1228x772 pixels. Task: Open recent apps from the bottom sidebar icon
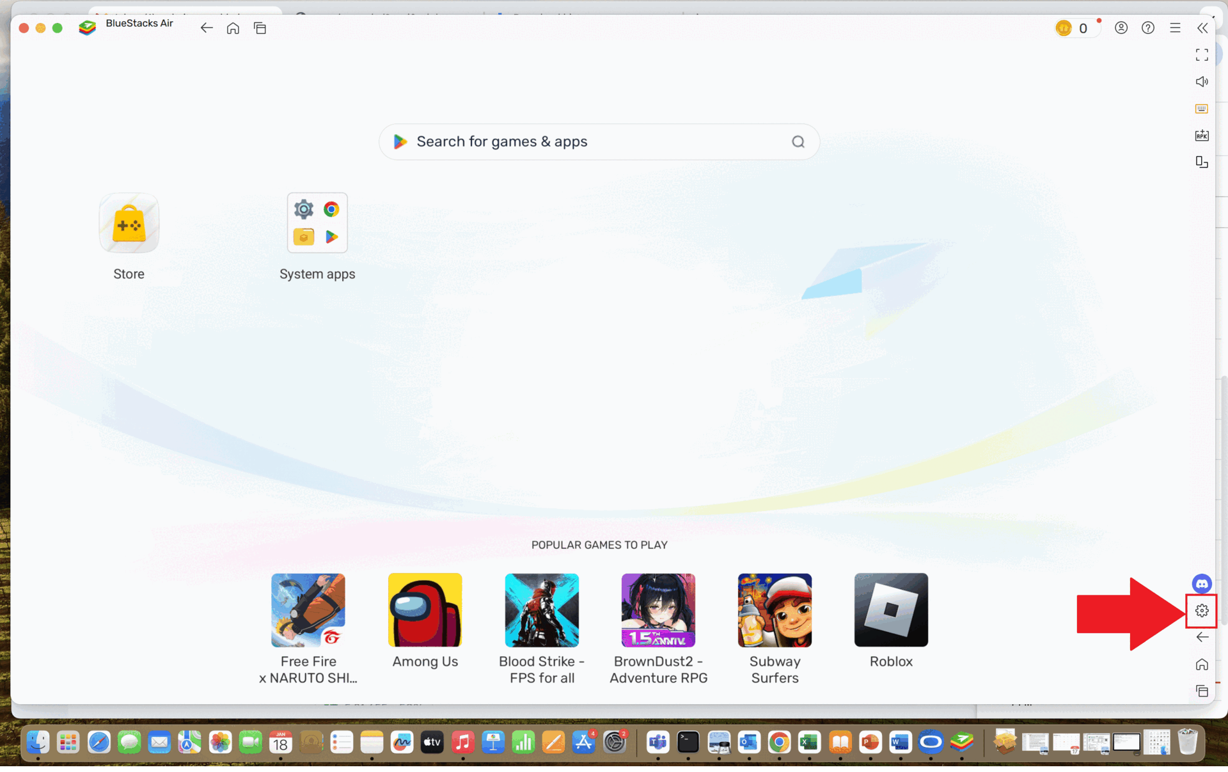click(x=1202, y=691)
